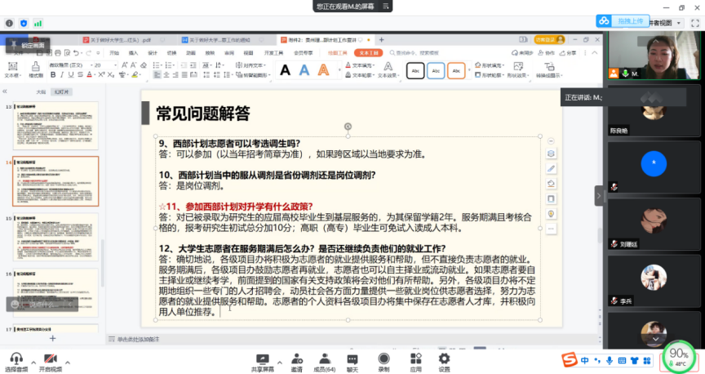
Task: Toggle bold formatting in the ribbon
Action: pyautogui.click(x=51, y=75)
